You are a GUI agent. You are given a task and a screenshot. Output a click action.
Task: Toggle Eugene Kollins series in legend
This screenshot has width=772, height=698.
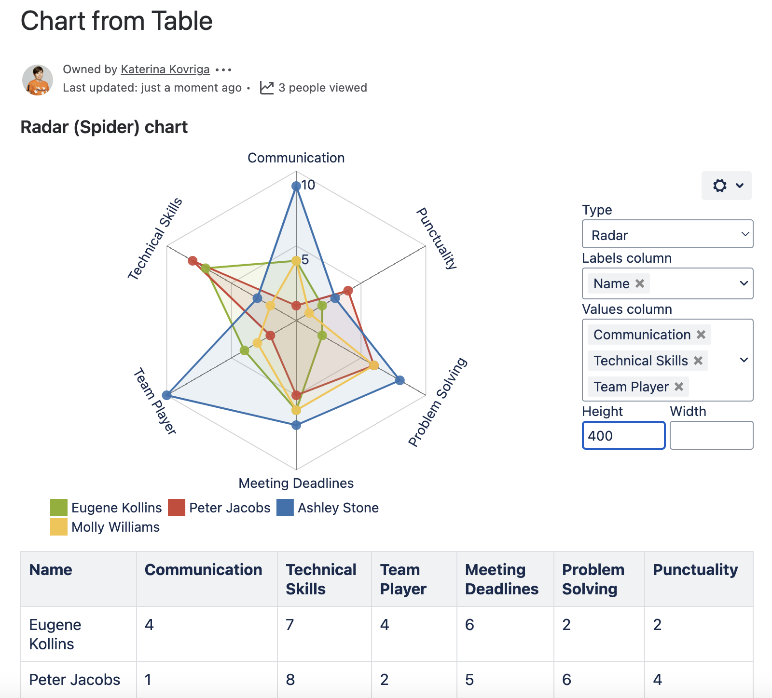tap(116, 508)
